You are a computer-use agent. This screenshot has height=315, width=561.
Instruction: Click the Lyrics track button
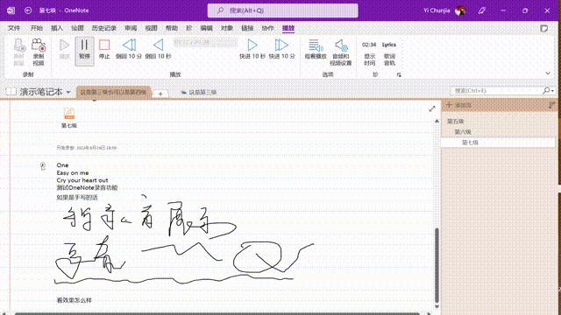(389, 52)
